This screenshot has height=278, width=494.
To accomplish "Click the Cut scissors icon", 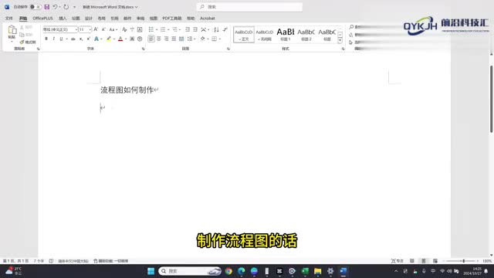I will [x=22, y=28].
